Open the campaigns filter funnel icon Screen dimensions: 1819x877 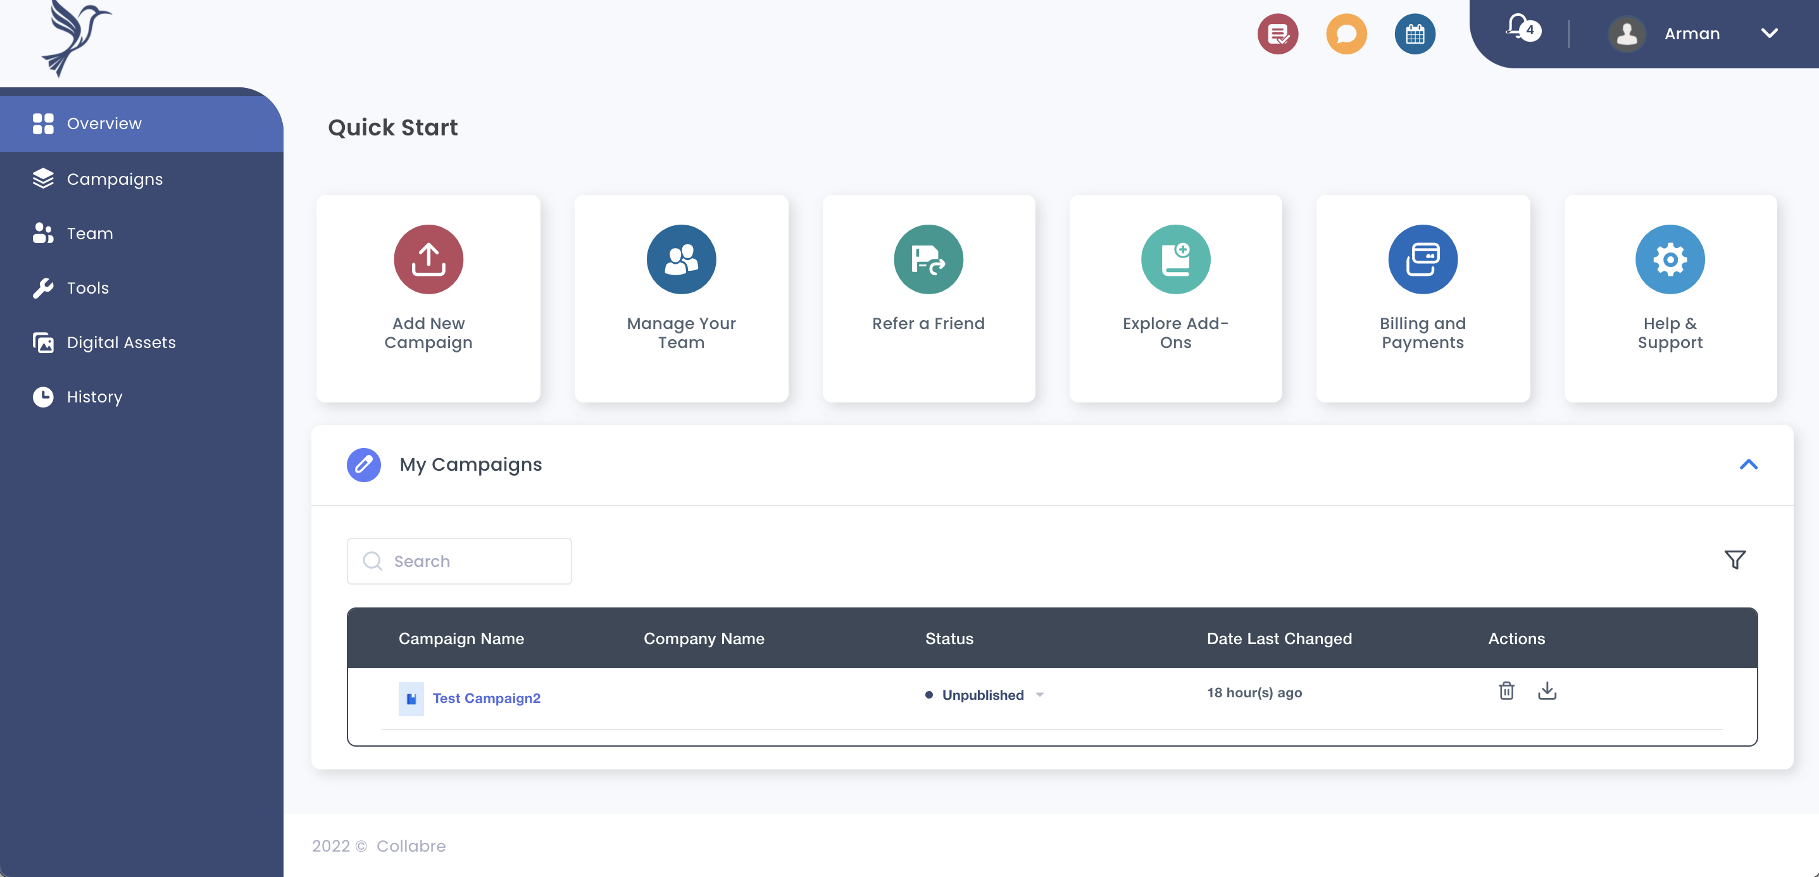1734,560
